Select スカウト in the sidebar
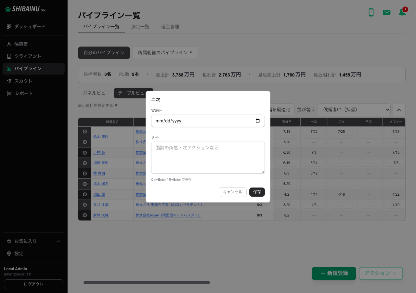 click(x=33, y=81)
